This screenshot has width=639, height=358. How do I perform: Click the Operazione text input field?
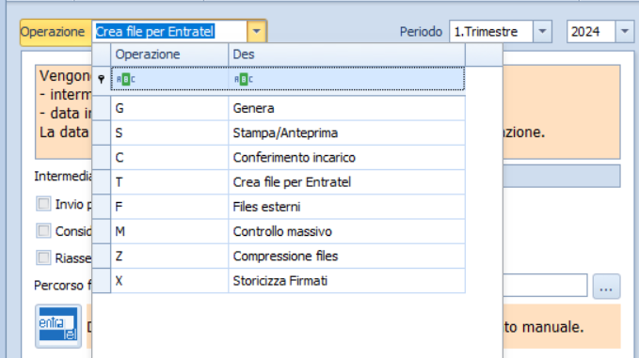pos(170,31)
